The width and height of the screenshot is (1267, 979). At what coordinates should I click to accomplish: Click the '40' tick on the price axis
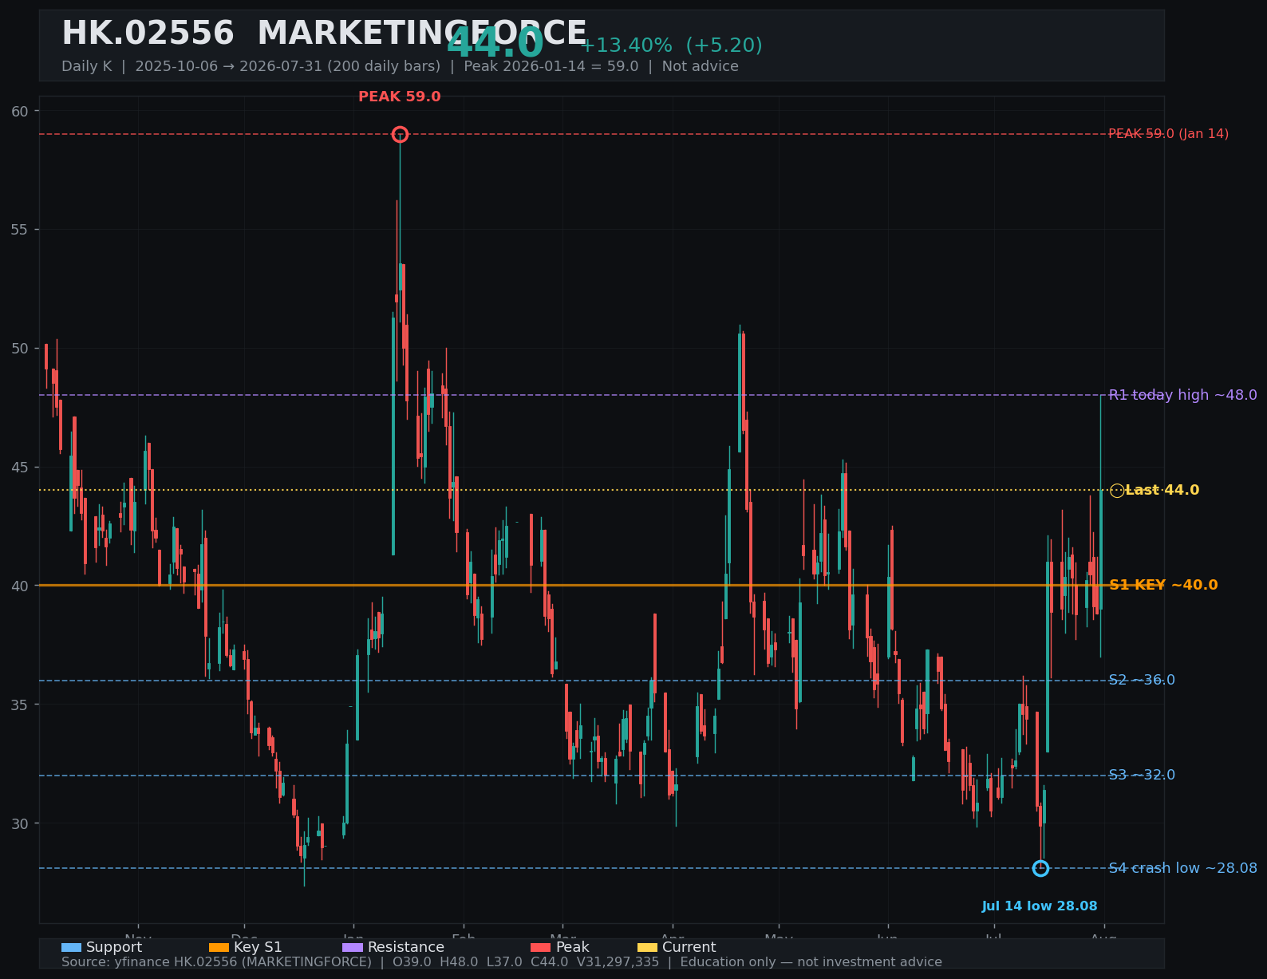pos(20,586)
